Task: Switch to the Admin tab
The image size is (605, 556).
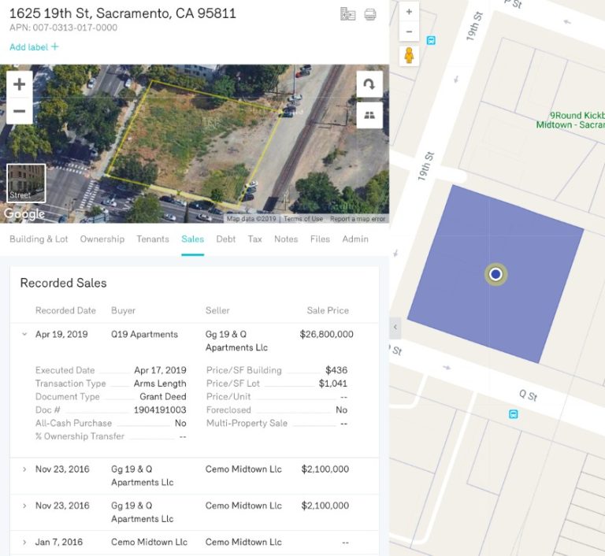Action: (x=355, y=239)
